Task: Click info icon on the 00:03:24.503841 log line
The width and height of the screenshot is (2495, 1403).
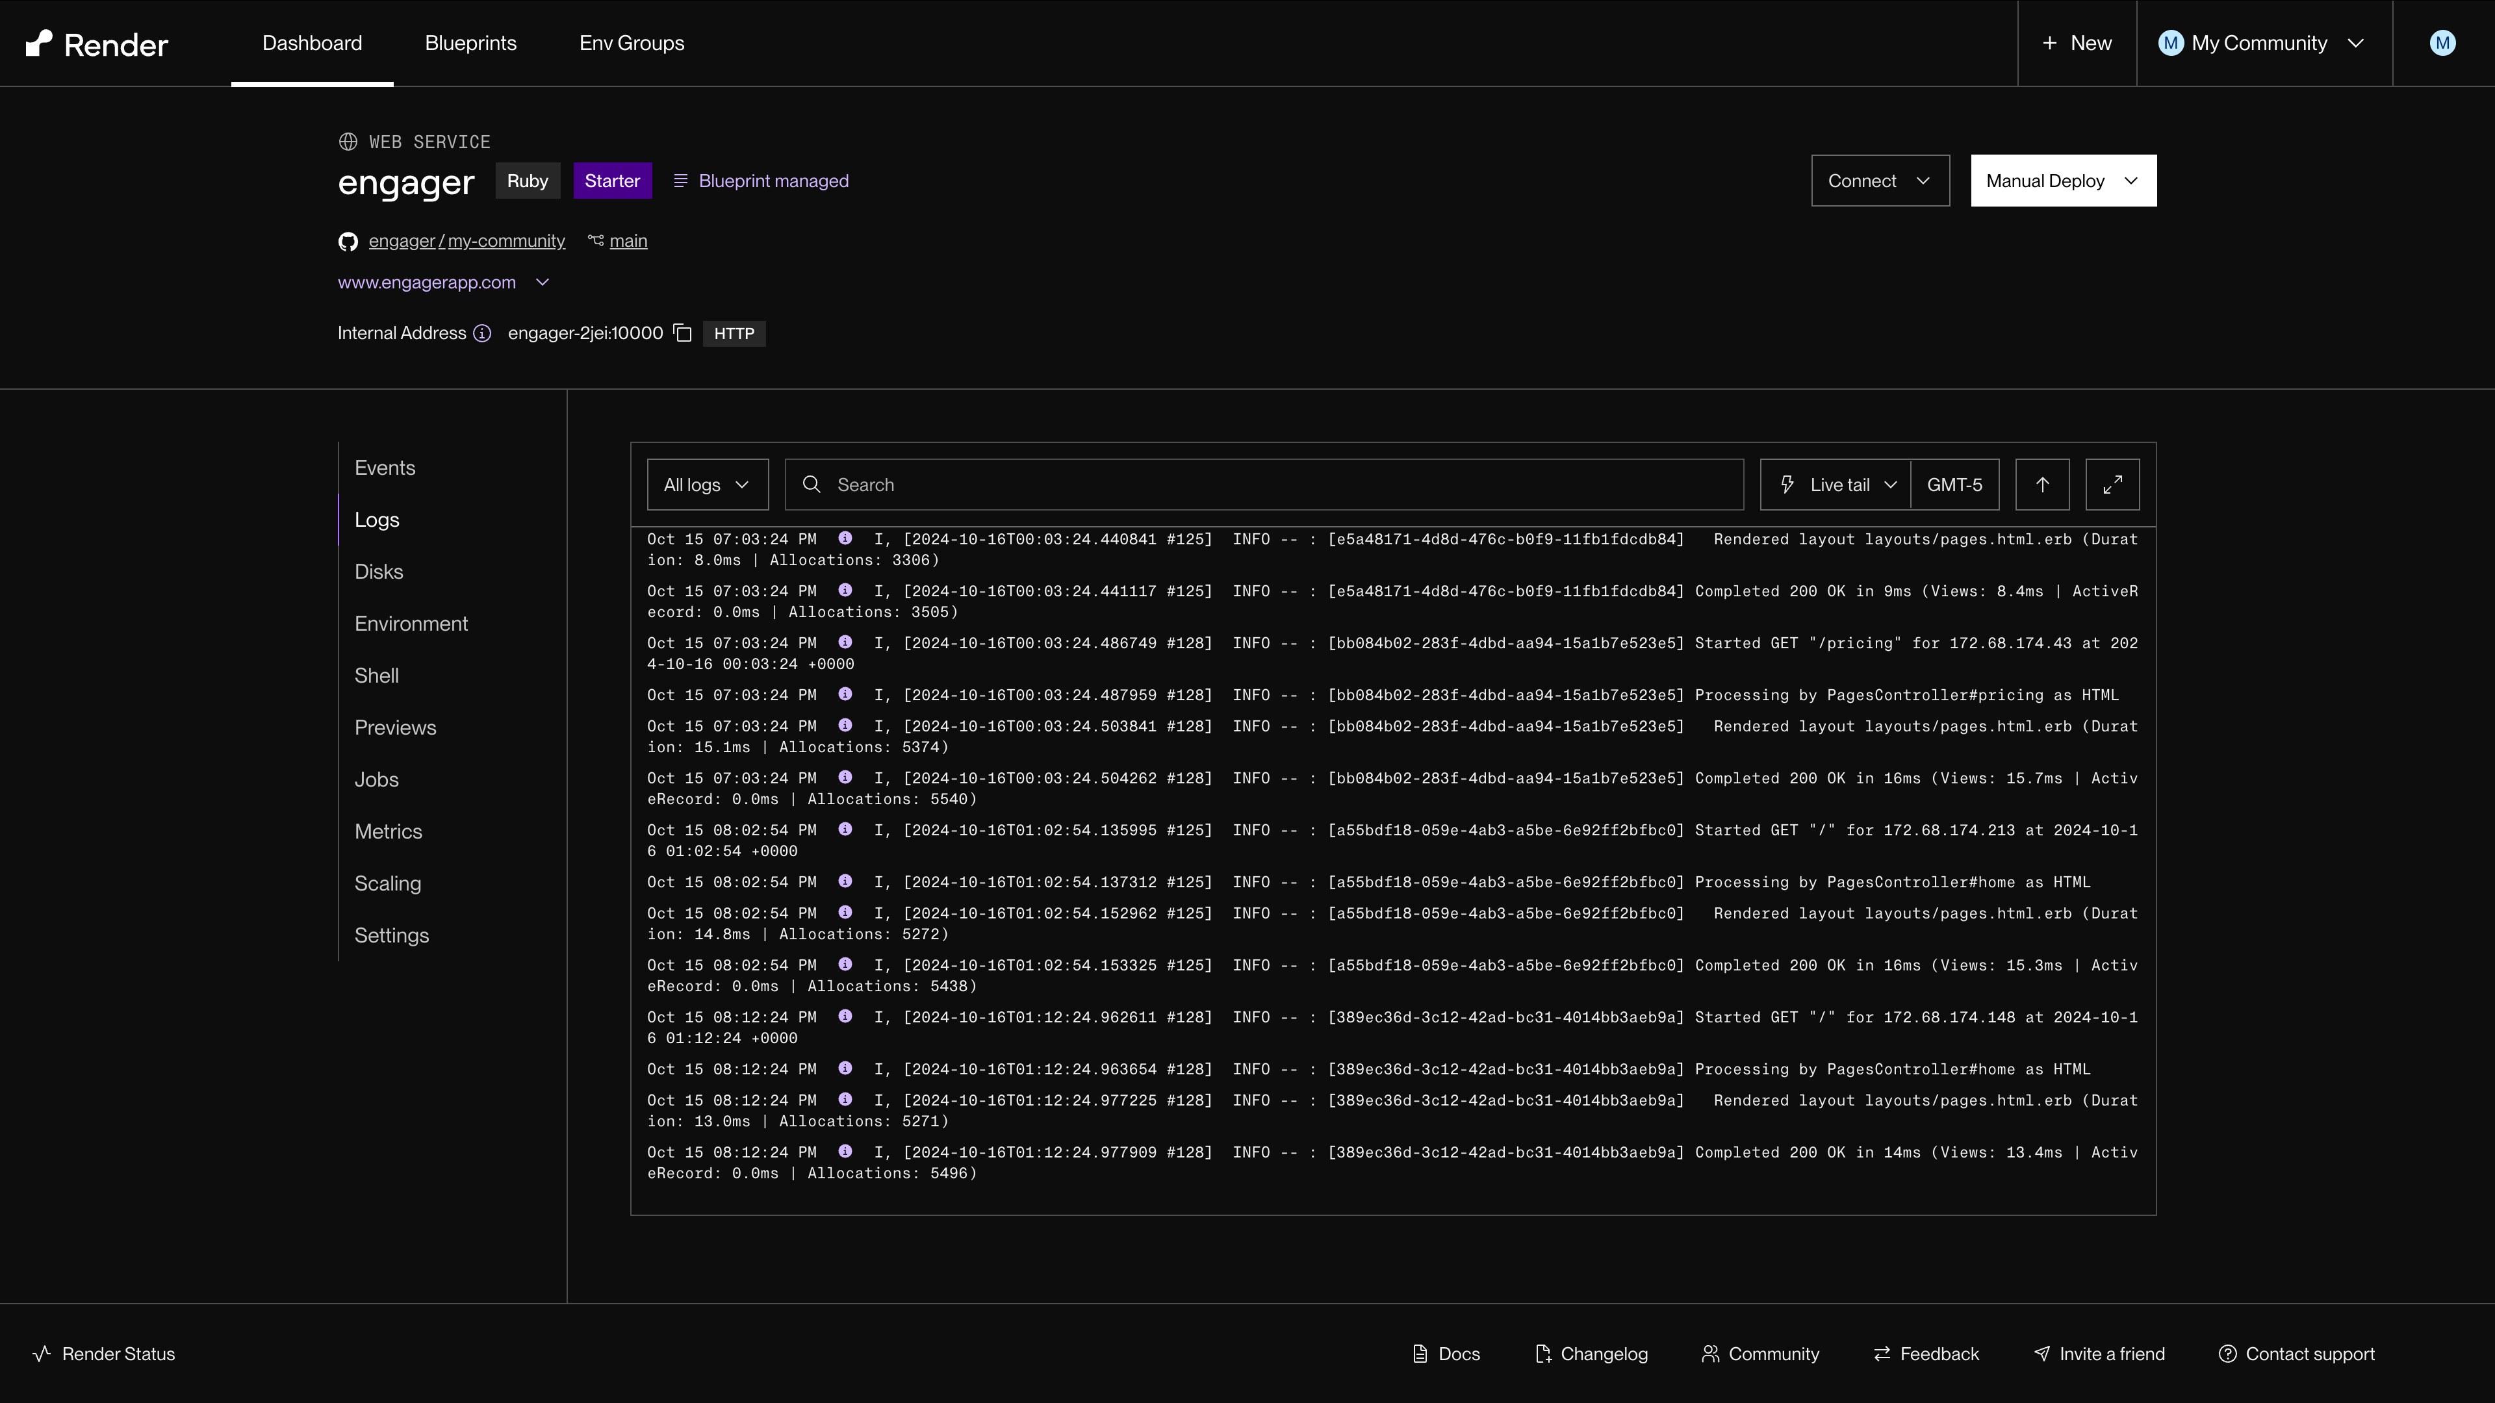Action: click(x=845, y=724)
